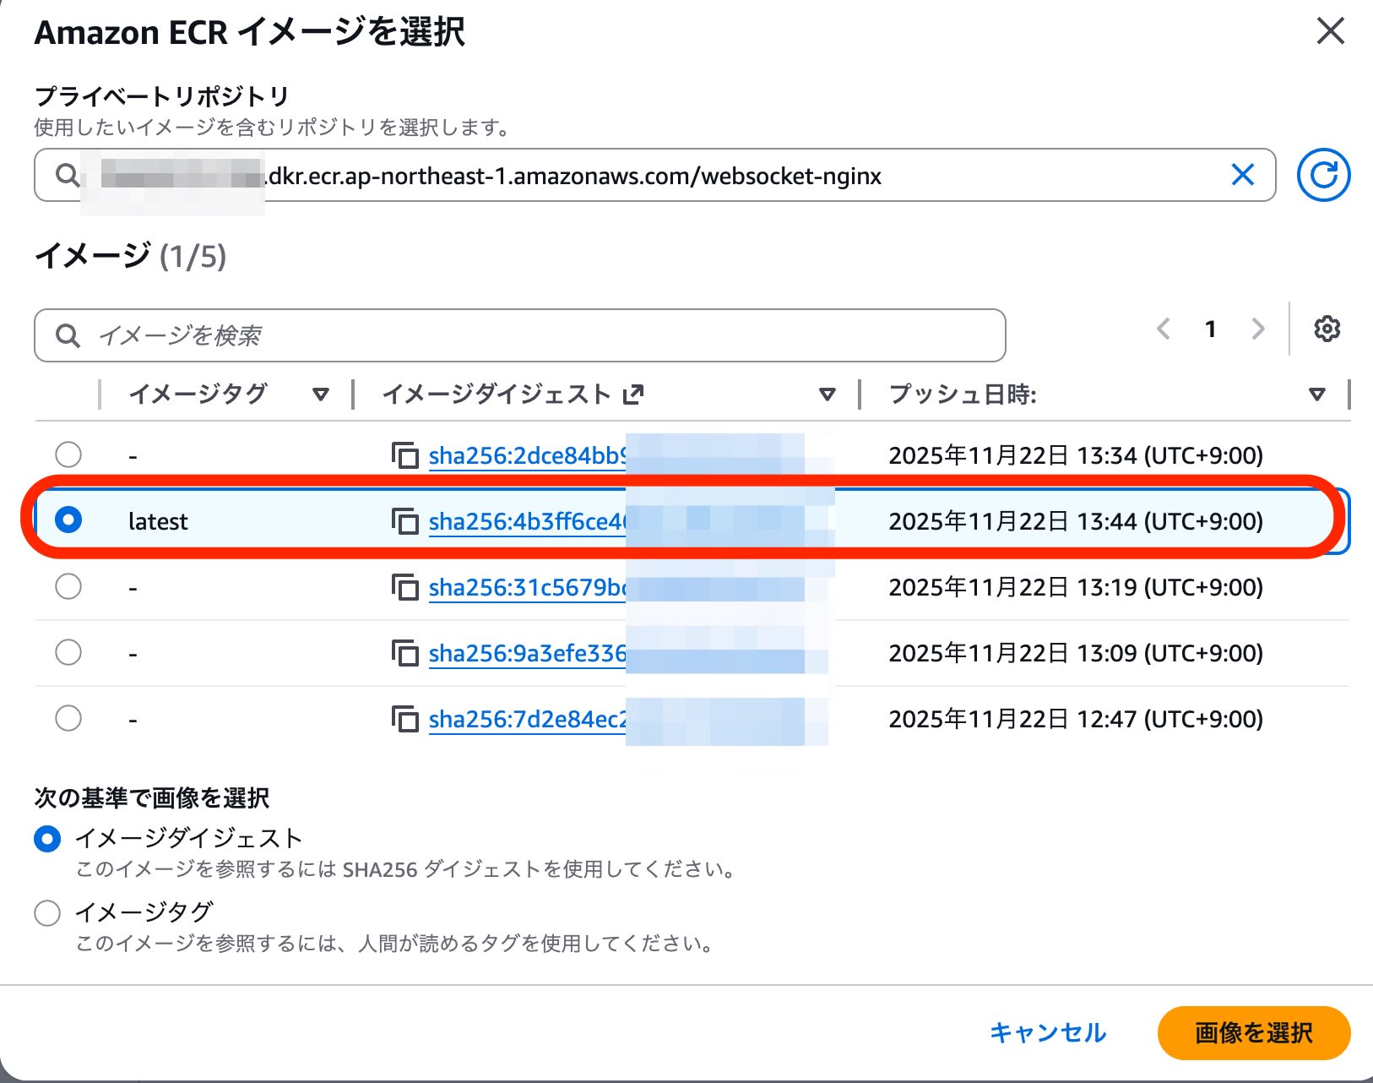Choose the イメージタグ reference option

pyautogui.click(x=47, y=912)
